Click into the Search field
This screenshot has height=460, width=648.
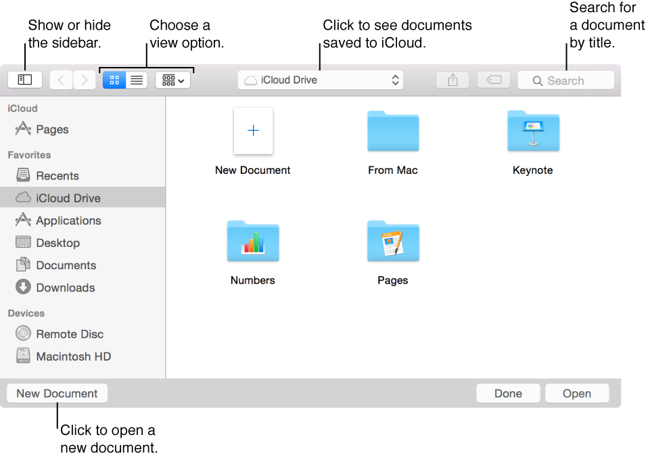pyautogui.click(x=565, y=80)
